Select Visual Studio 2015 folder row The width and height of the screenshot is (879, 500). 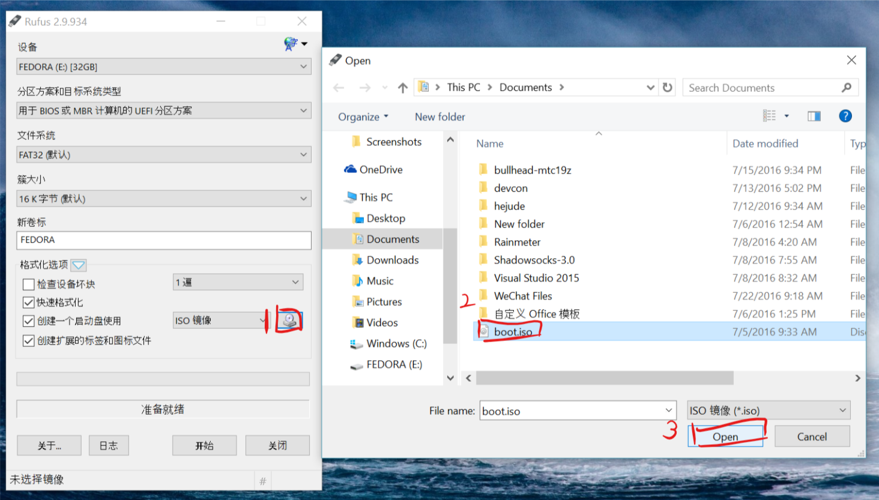tap(669, 277)
